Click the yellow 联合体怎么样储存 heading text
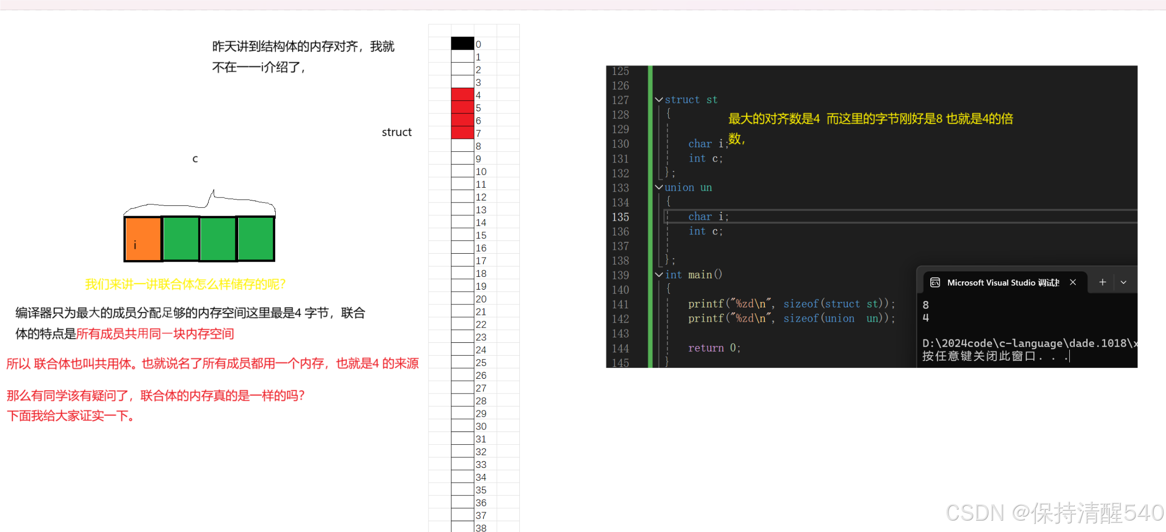 pyautogui.click(x=185, y=284)
